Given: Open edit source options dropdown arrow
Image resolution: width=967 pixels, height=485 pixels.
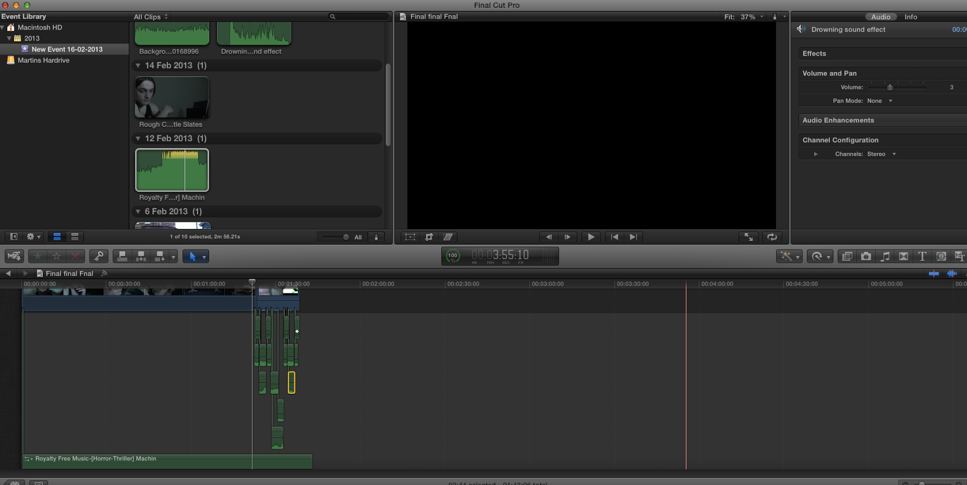Looking at the screenshot, I should (173, 257).
